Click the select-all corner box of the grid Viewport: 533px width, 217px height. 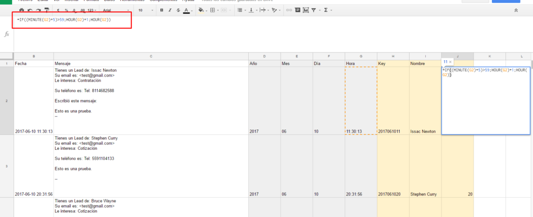(7, 56)
